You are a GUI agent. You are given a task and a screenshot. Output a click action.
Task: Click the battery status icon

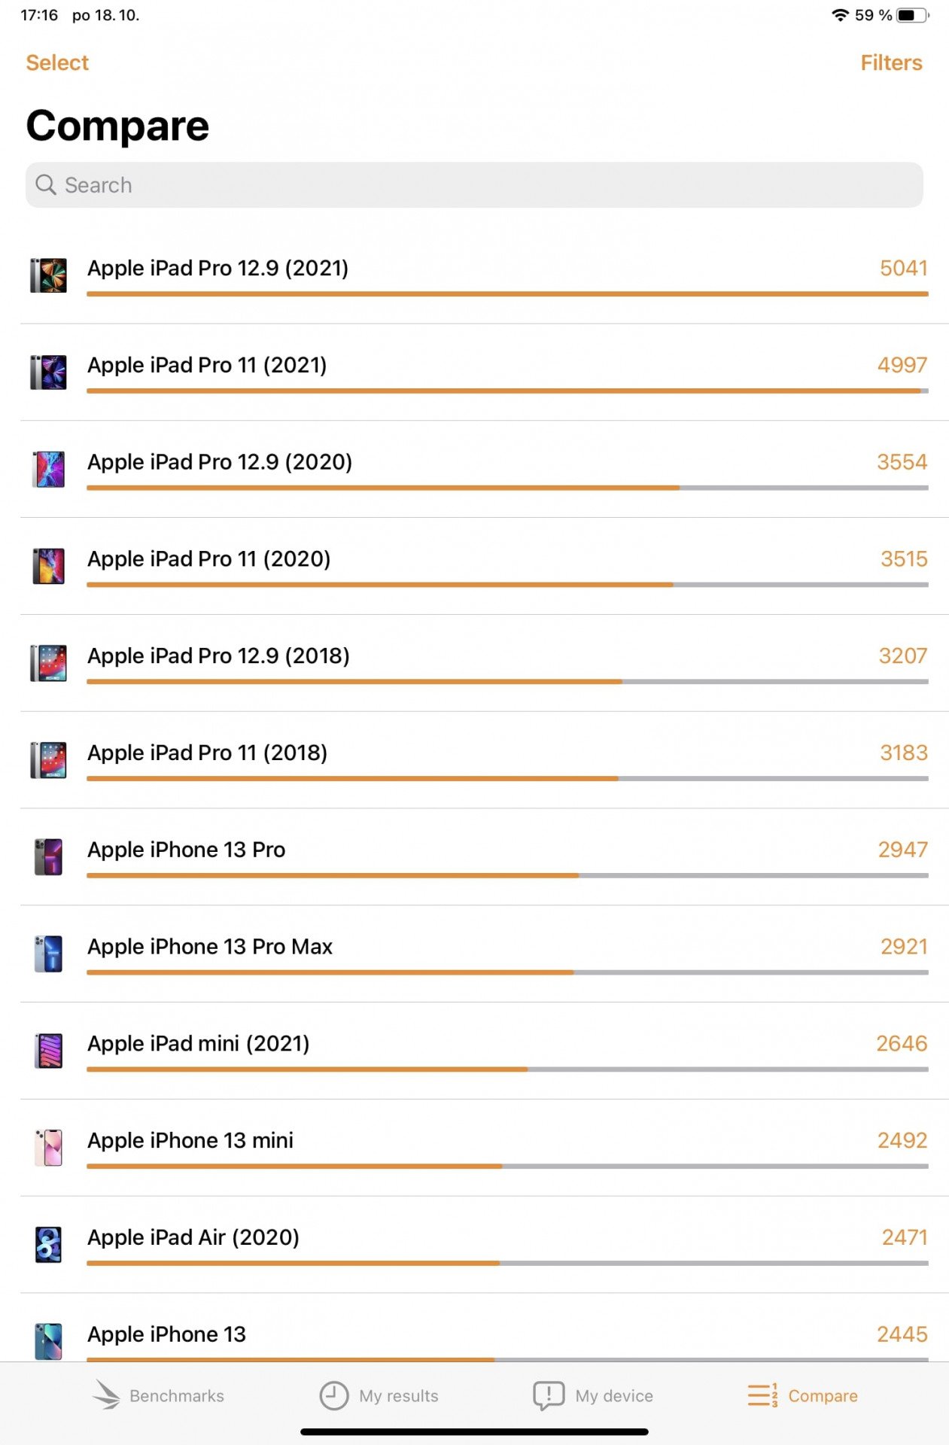tap(913, 15)
